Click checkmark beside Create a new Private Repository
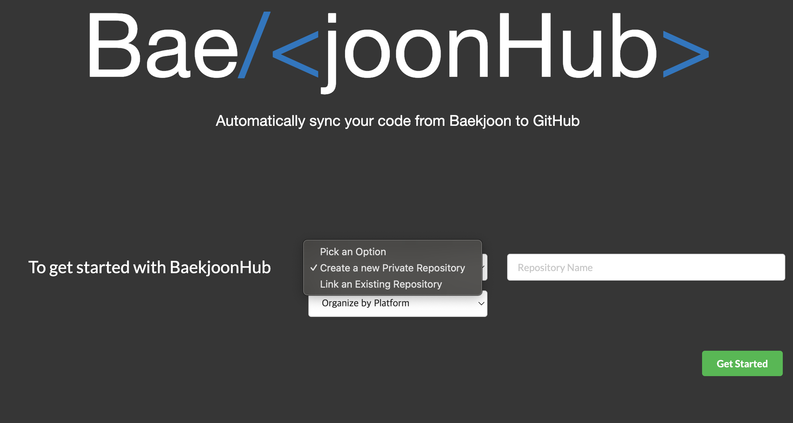 (x=313, y=268)
